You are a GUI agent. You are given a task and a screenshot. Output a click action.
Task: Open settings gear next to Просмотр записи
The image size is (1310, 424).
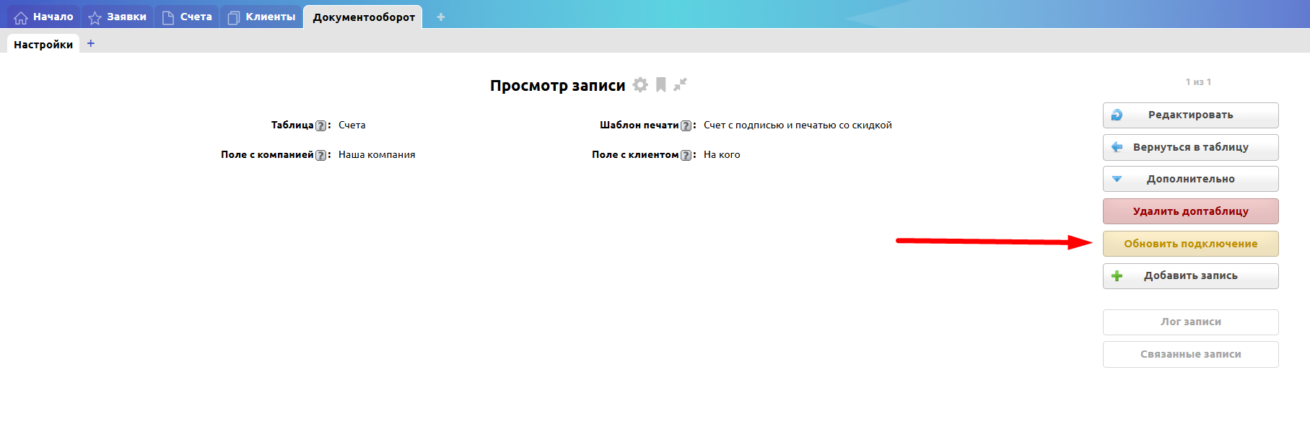pyautogui.click(x=639, y=85)
